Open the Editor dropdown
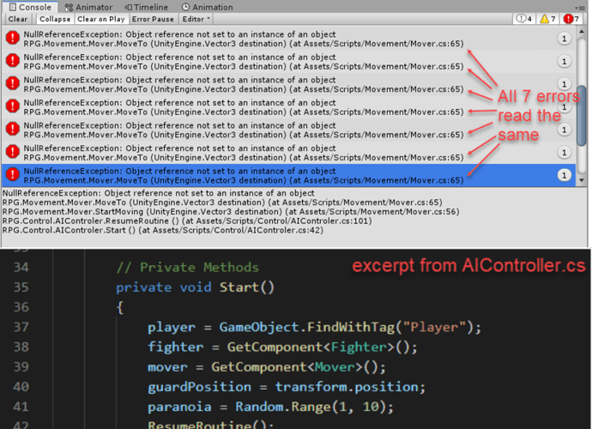This screenshot has width=592, height=429. point(196,19)
